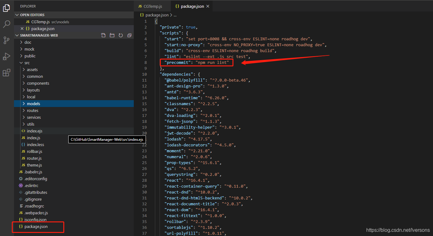Collapse all folders using the collapse icon

click(129, 35)
